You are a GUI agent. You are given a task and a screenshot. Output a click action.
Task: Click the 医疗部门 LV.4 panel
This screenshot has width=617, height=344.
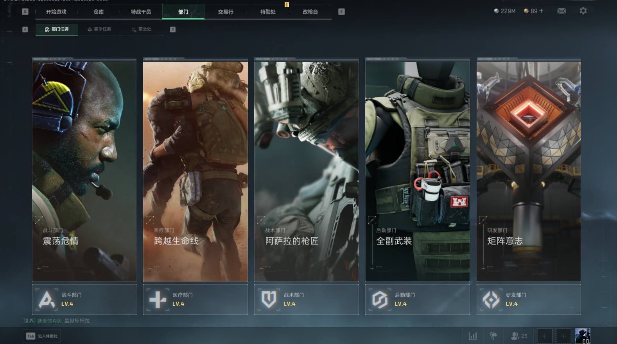pos(196,299)
